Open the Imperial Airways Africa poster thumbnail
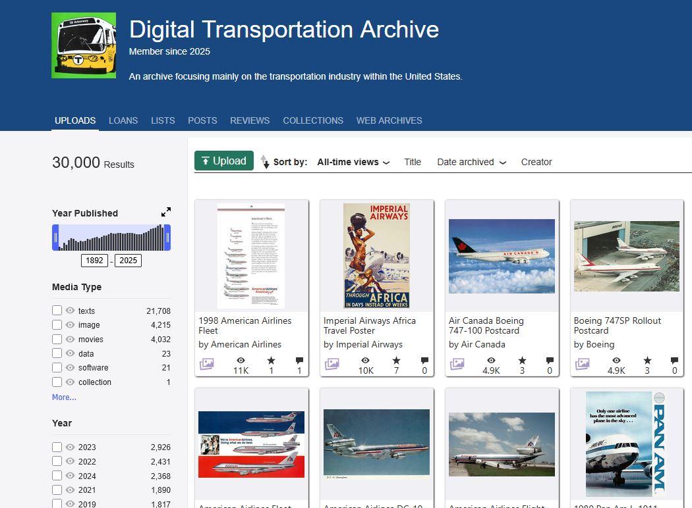The width and height of the screenshot is (692, 508). click(x=376, y=255)
